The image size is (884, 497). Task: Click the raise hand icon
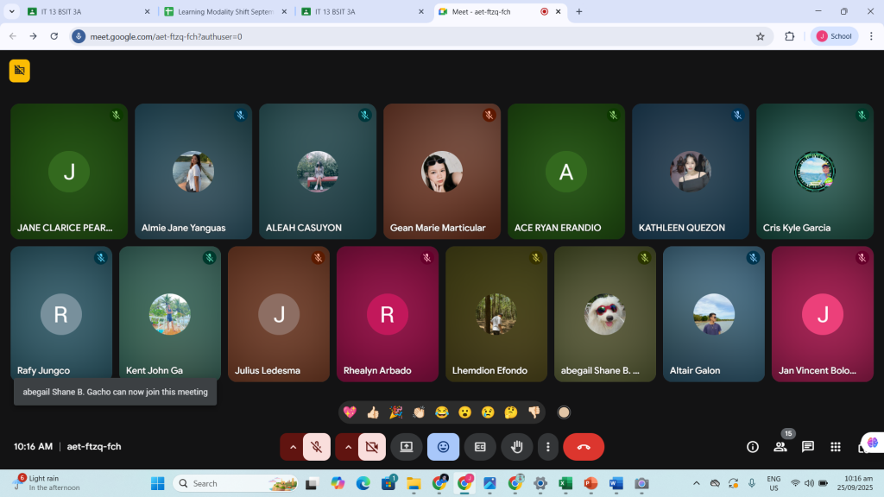pos(516,447)
